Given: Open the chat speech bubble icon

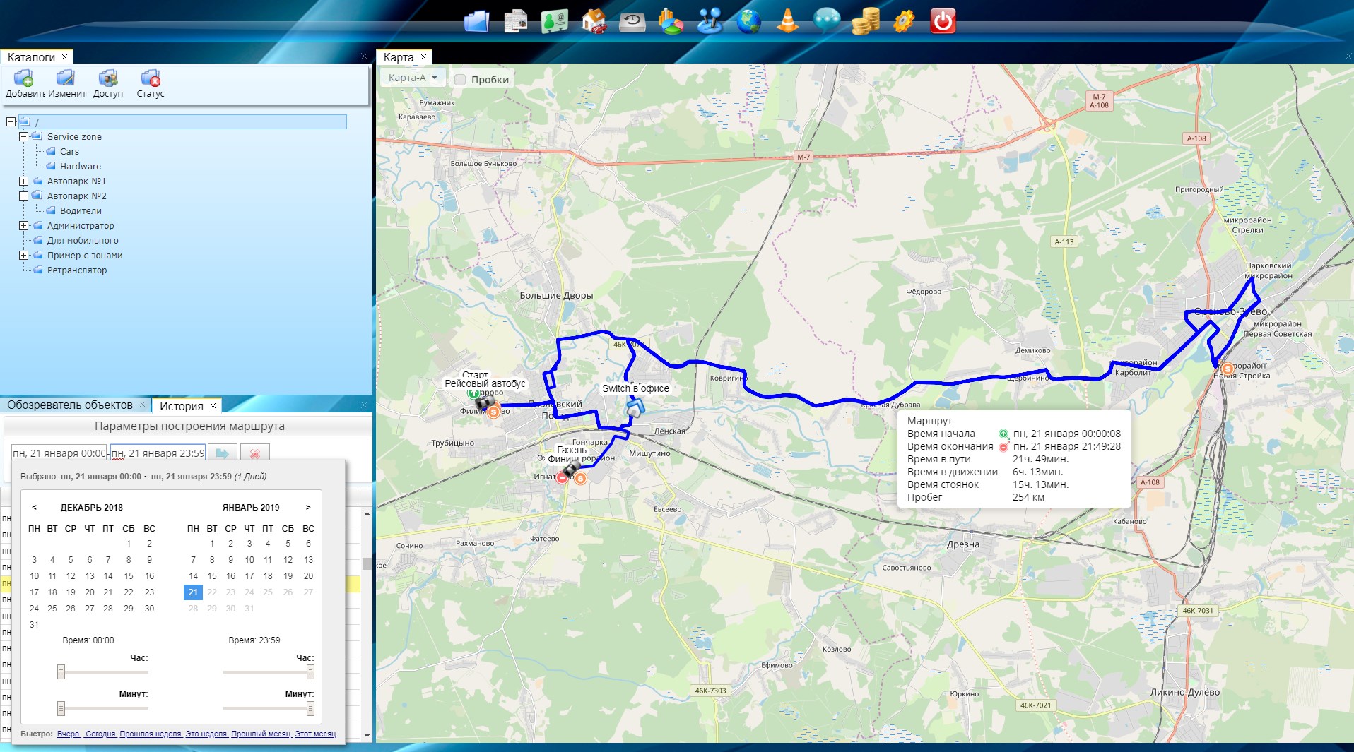Looking at the screenshot, I should [x=826, y=21].
